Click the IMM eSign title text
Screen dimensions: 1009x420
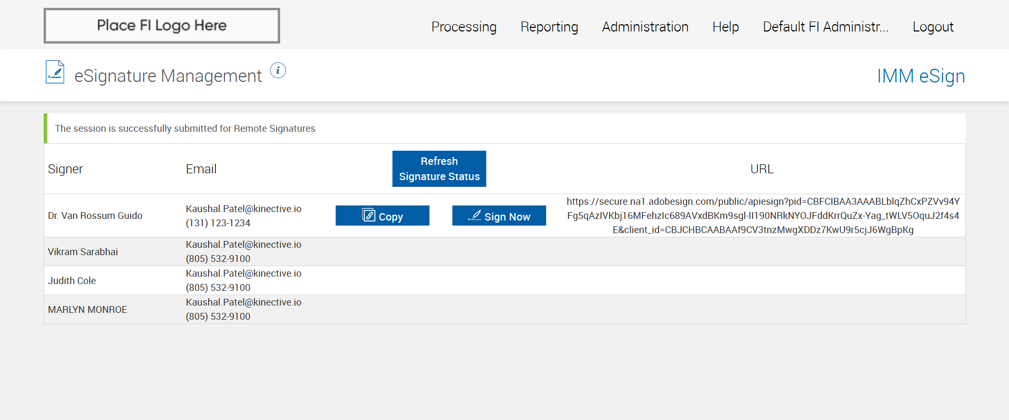[x=921, y=76]
